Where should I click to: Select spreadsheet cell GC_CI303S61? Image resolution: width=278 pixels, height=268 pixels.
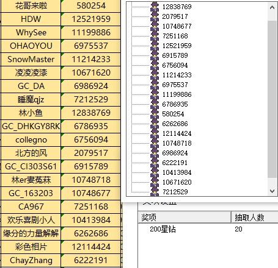pos(31,166)
